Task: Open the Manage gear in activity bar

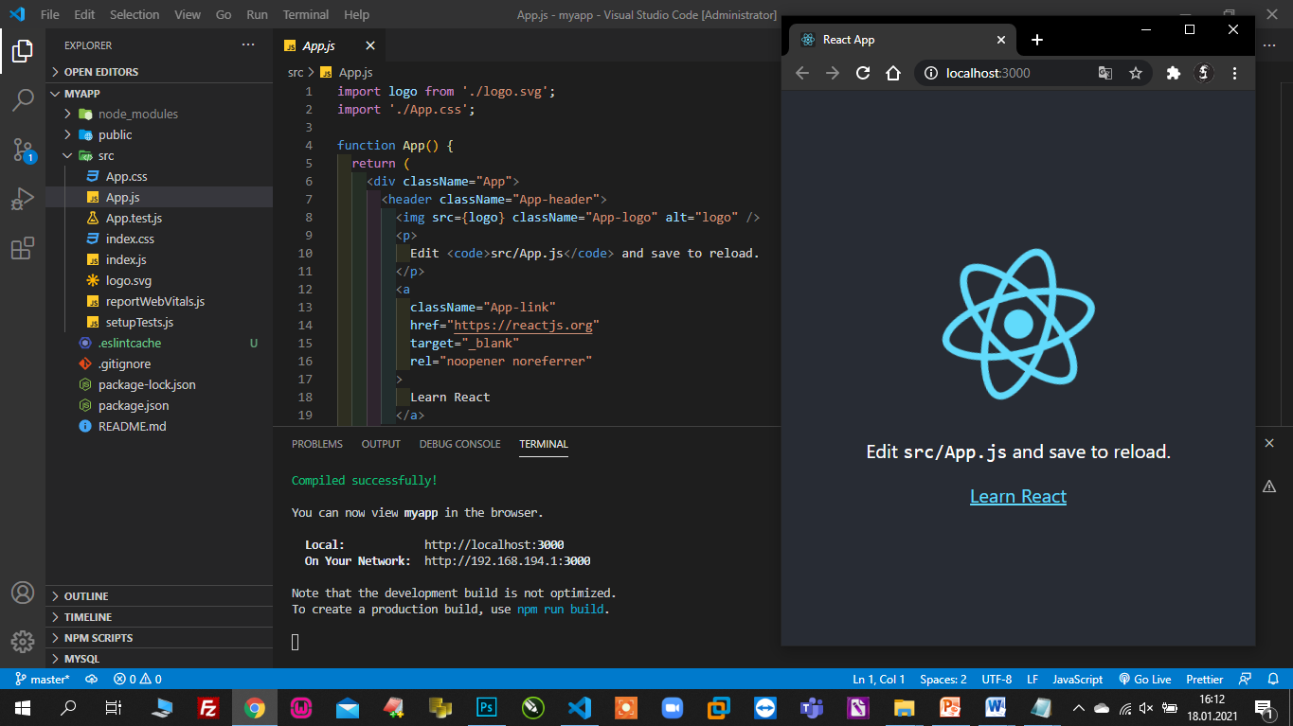Action: (x=23, y=641)
